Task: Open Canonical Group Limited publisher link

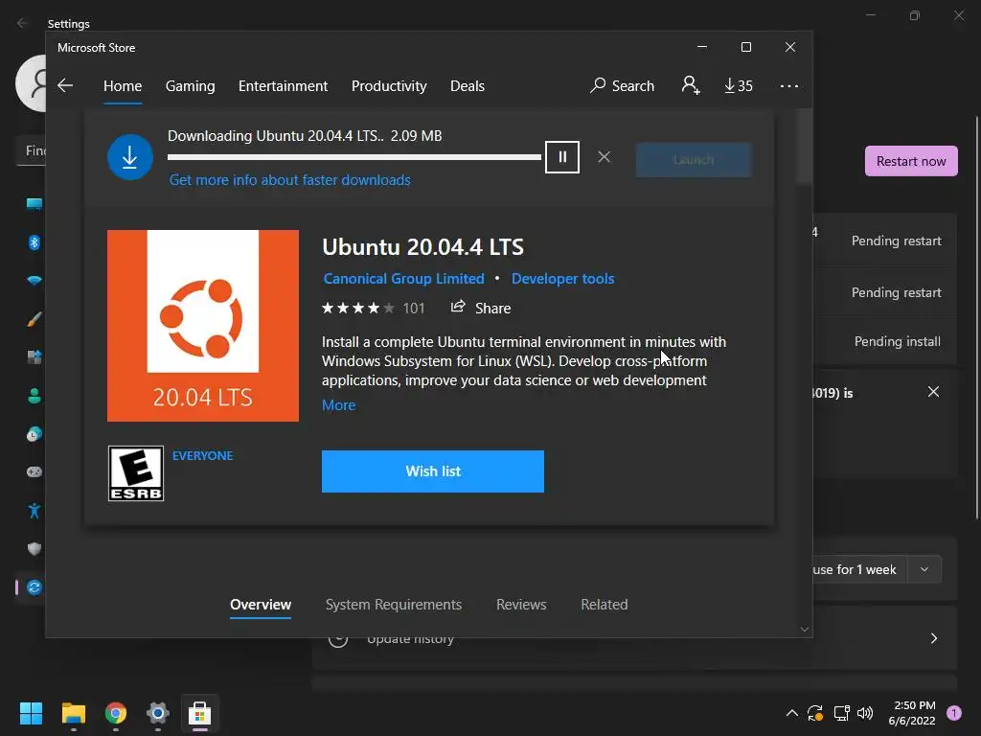Action: (x=403, y=279)
